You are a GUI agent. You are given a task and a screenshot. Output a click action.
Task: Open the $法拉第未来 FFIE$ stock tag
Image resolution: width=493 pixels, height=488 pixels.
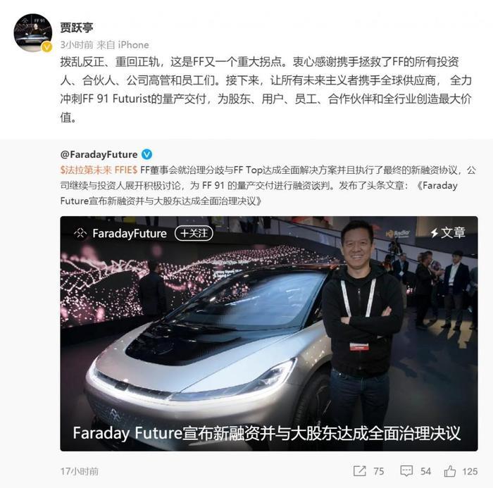(99, 170)
